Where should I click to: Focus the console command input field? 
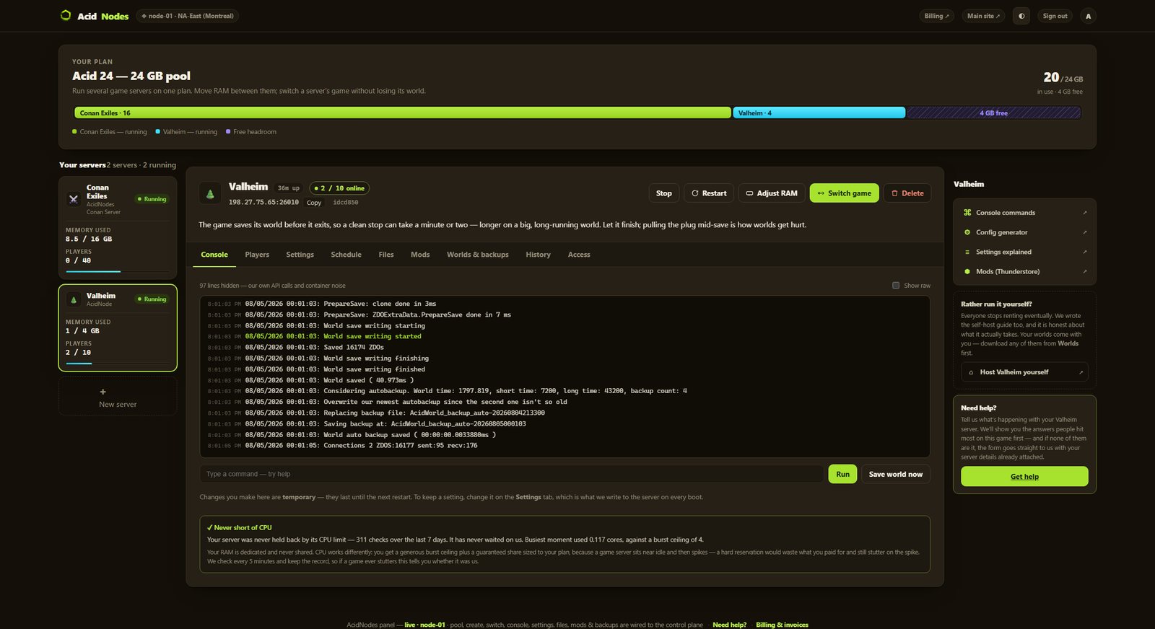511,474
